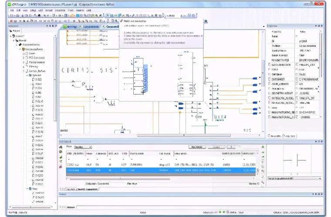Click the green topmost icon right of the bottom table
Image resolution: width=331 pixels, height=217 pixels.
click(x=263, y=147)
